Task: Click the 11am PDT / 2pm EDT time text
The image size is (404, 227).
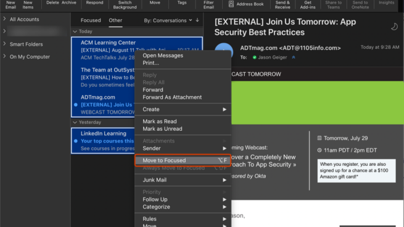Action: (350, 151)
